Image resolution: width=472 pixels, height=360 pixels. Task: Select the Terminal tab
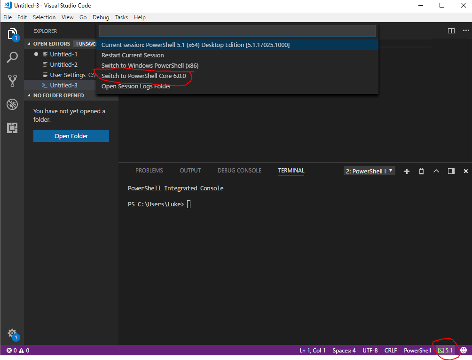291,171
